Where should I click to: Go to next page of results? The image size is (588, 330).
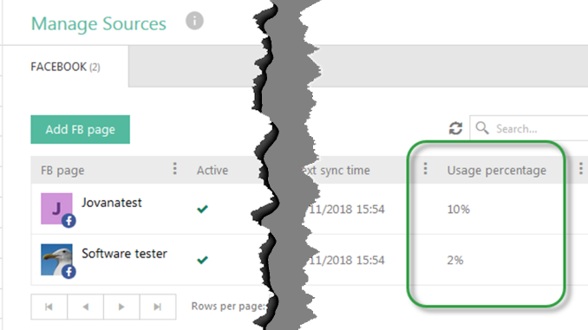pos(121,307)
